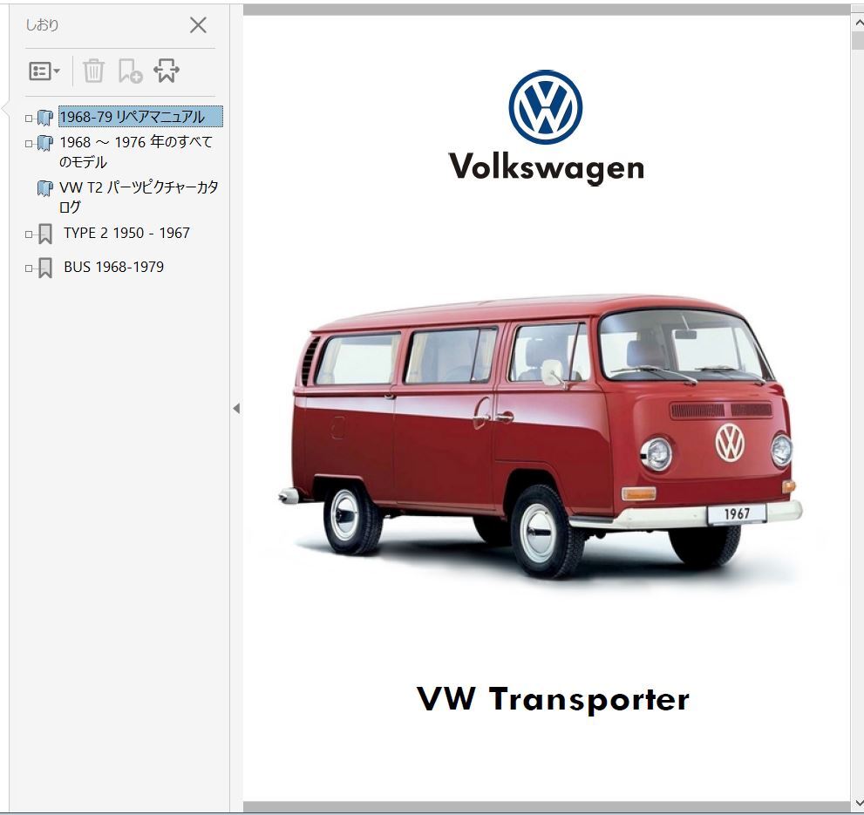Viewport: 864px width, 815px height.
Task: Open the TYPE 2 1950 - 1967 bookmark
Action: pyautogui.click(x=126, y=233)
